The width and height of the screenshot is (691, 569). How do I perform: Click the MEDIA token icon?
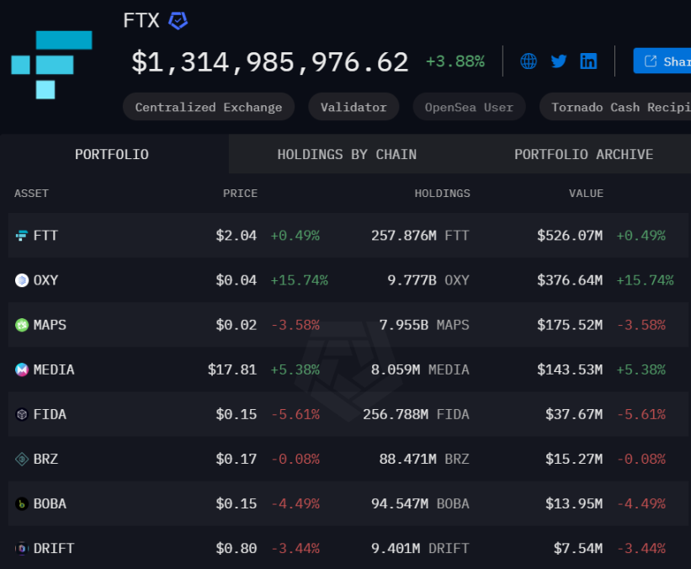coord(22,370)
